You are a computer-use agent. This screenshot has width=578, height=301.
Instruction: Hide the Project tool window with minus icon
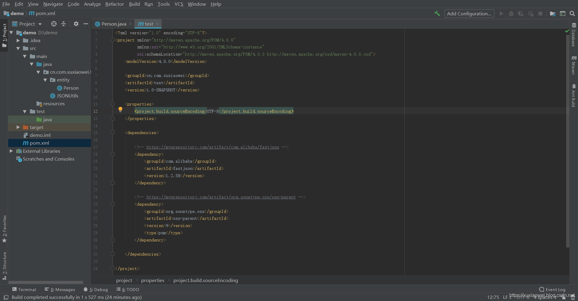[x=86, y=24]
